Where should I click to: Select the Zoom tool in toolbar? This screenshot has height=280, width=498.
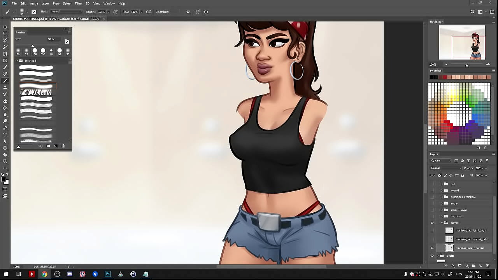(5, 161)
